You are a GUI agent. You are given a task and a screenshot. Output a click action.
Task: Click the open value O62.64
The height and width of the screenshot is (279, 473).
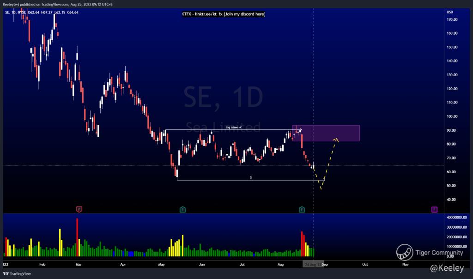pos(33,12)
